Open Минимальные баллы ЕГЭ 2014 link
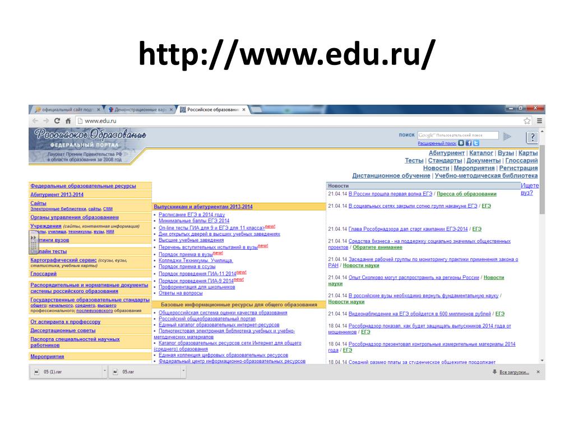This screenshot has height=430, width=574. tap(194, 221)
